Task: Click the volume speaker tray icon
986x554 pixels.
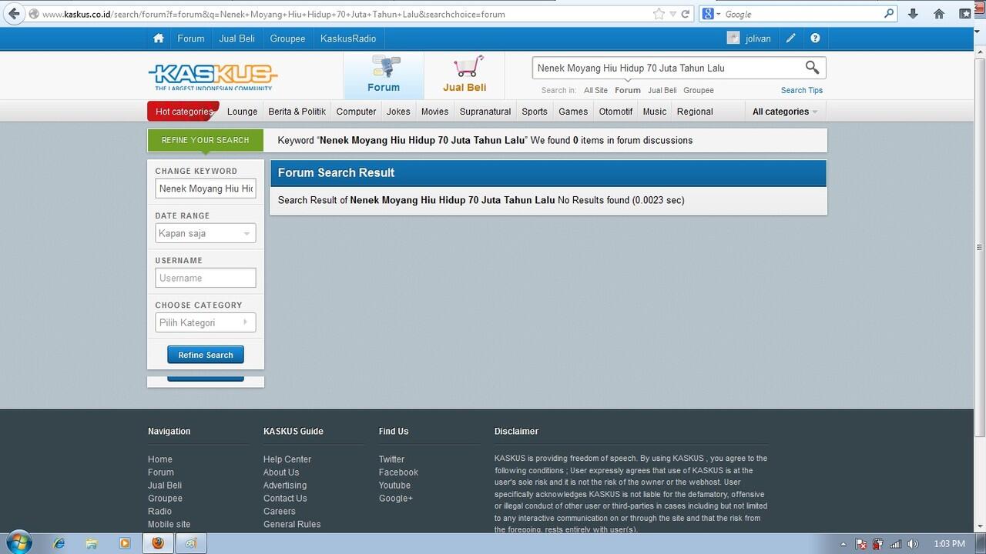Action: (x=914, y=544)
